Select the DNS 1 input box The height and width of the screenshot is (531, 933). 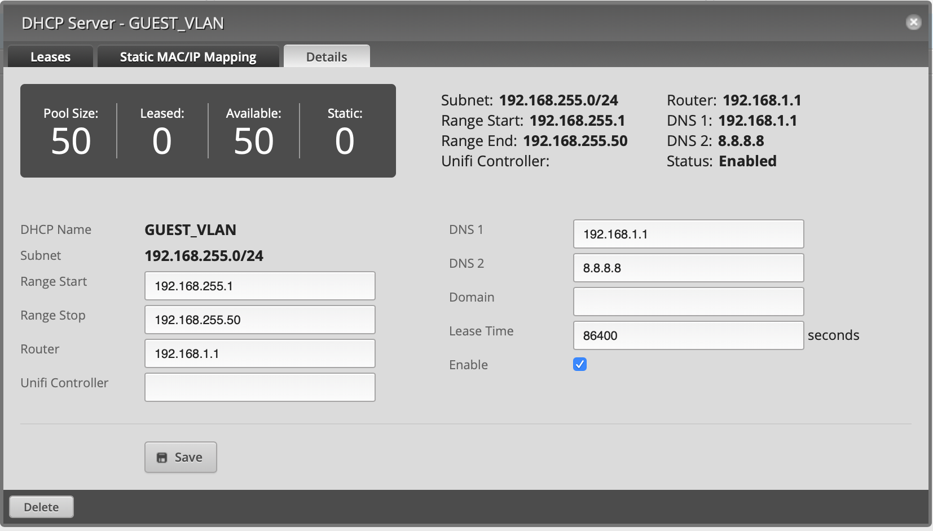[x=688, y=234]
